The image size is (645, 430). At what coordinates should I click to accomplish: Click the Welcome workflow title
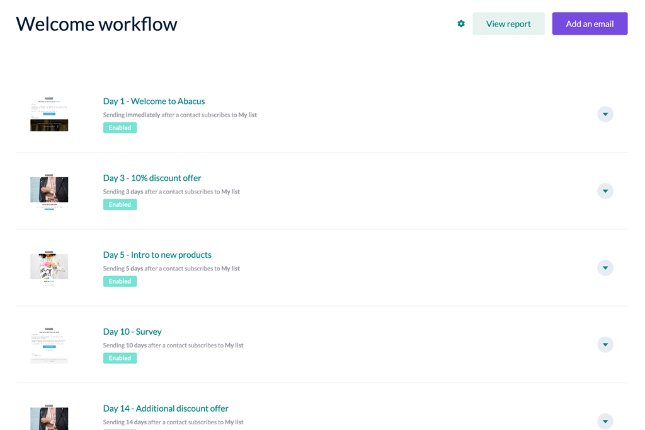tap(96, 24)
